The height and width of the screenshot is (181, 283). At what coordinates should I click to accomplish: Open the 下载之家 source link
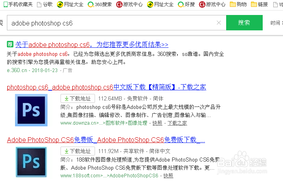pyautogui.click(x=177, y=123)
